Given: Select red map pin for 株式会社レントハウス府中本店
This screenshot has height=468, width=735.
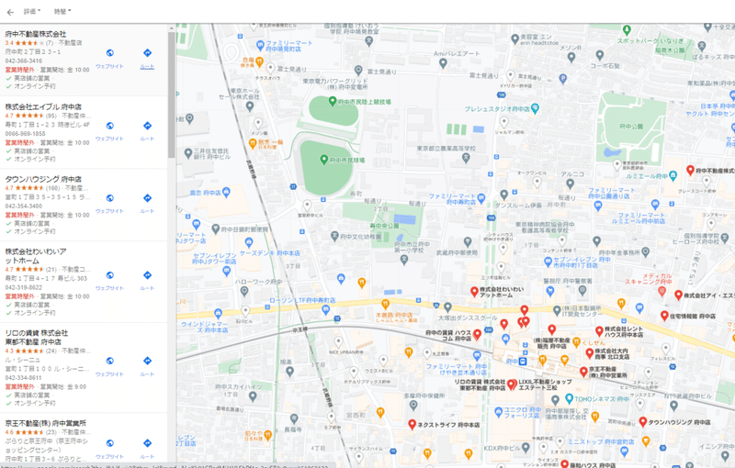Looking at the screenshot, I should 599,331.
